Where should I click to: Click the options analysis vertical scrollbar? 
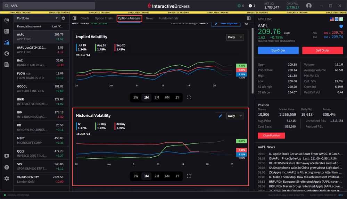(253, 61)
